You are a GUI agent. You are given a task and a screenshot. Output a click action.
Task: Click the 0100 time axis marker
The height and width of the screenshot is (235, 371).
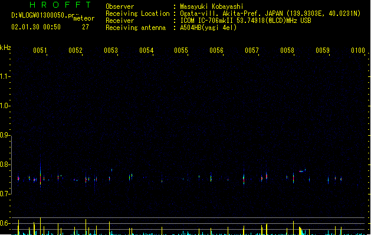[x=358, y=51]
